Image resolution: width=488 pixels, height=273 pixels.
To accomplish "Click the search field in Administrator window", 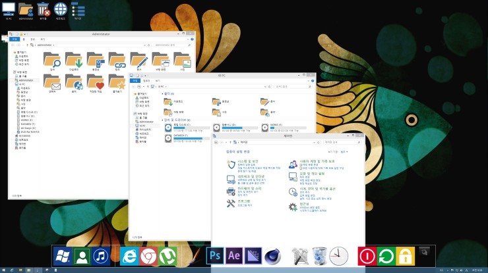I will coord(173,45).
